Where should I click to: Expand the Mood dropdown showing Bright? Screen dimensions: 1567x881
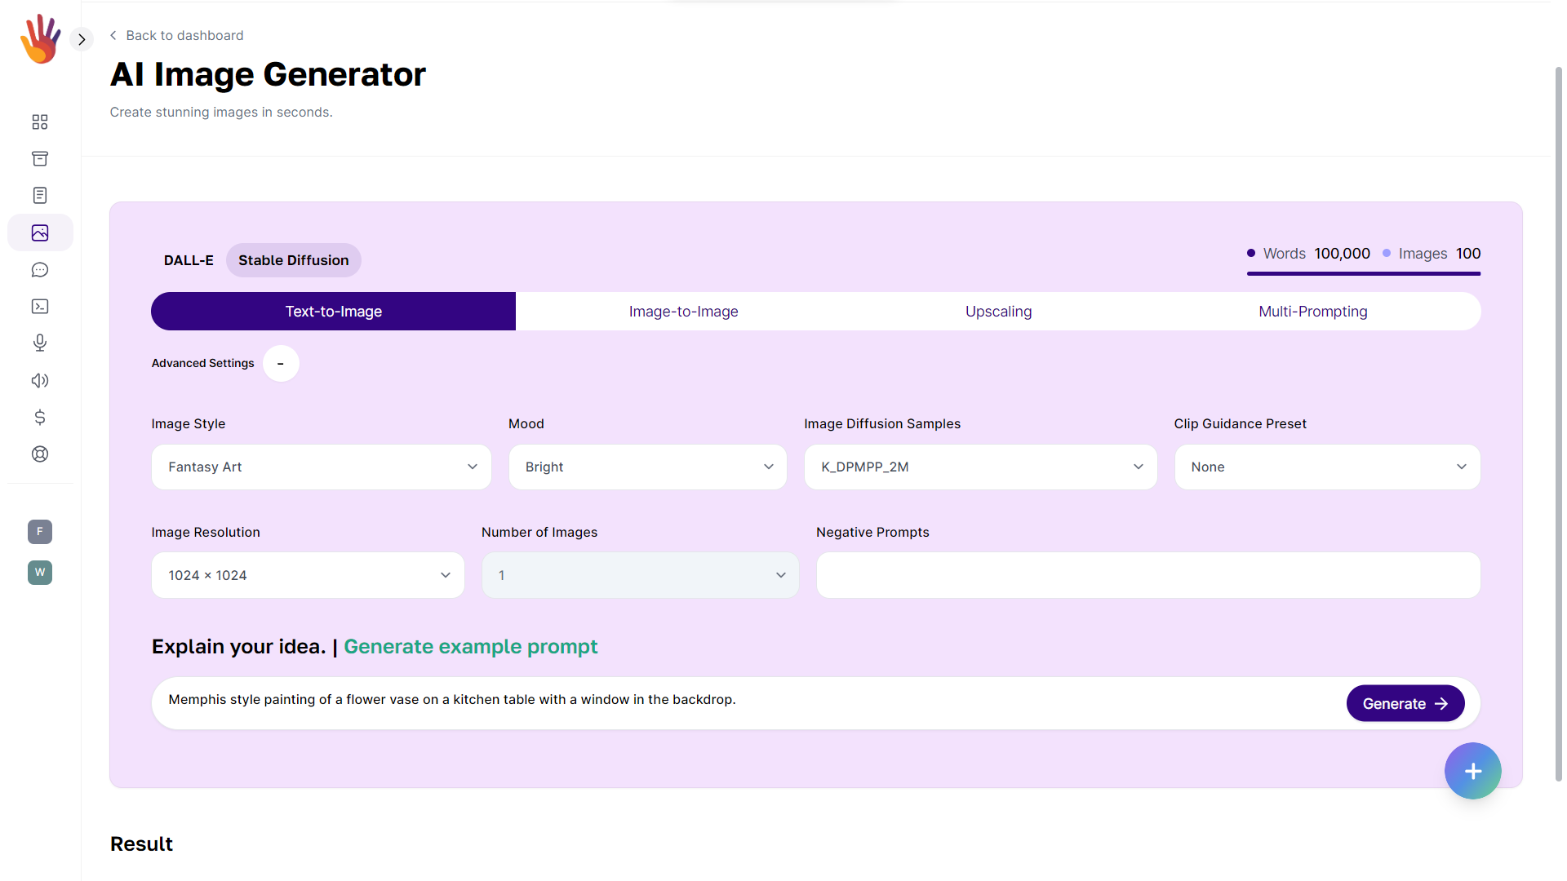pyautogui.click(x=647, y=467)
